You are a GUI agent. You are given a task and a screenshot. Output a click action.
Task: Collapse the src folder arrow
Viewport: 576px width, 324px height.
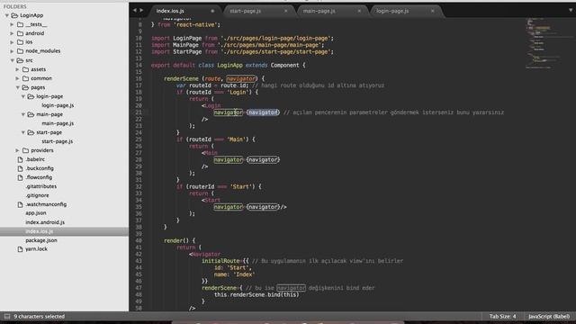12,60
